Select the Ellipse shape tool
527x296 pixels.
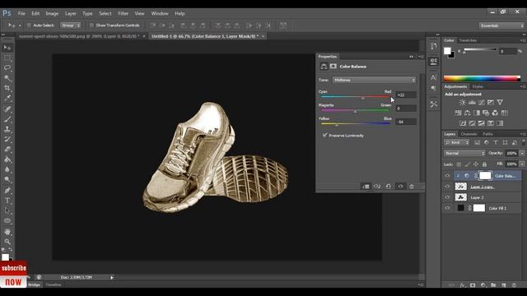coord(7,221)
